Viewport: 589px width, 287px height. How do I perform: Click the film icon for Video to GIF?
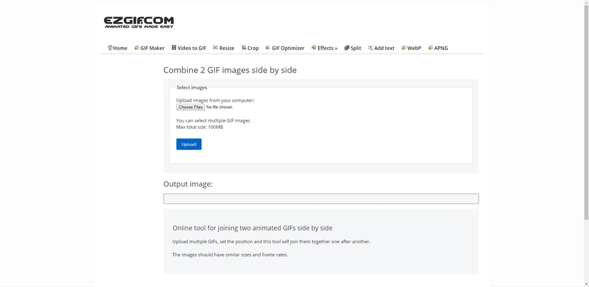[174, 48]
